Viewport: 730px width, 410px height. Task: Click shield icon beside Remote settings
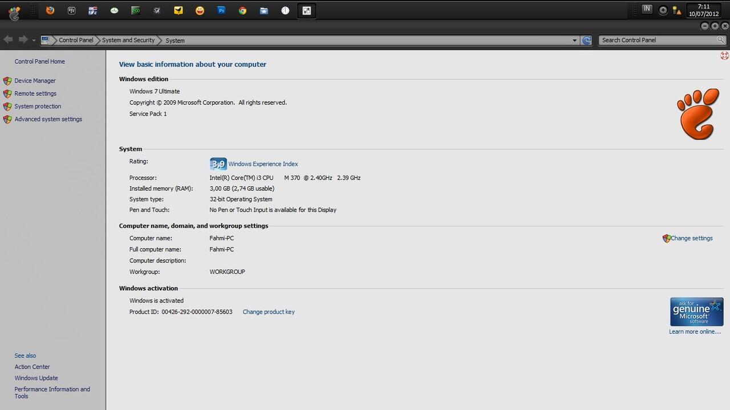(x=7, y=93)
